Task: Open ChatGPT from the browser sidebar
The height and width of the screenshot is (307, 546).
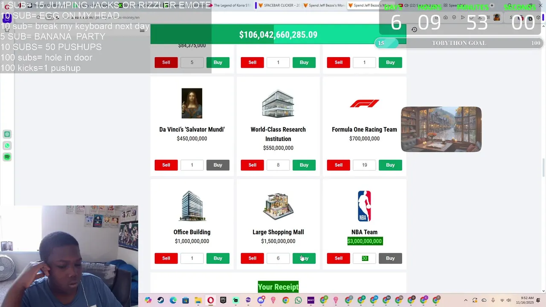Action: [x=7, y=134]
